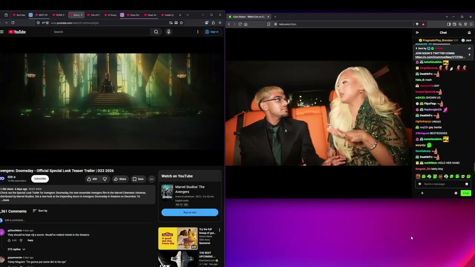Open Brave Wallet icon

pyautogui.click(x=454, y=24)
